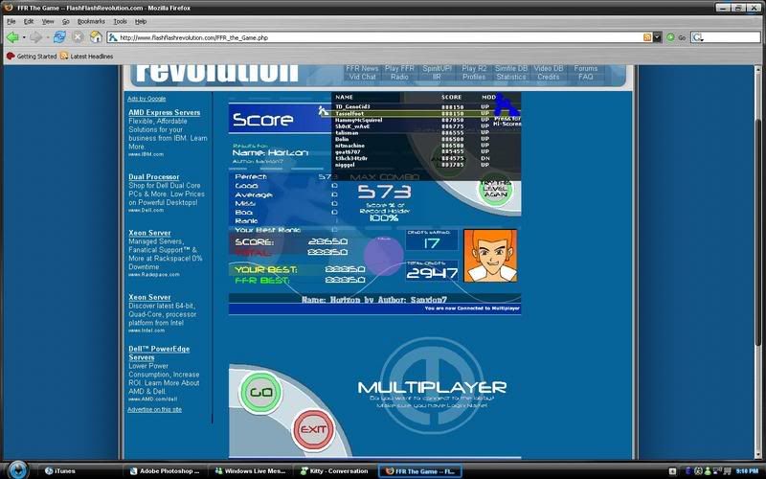The image size is (766, 479).
Task: Open the AMD Express Servers ad link
Action: click(165, 112)
